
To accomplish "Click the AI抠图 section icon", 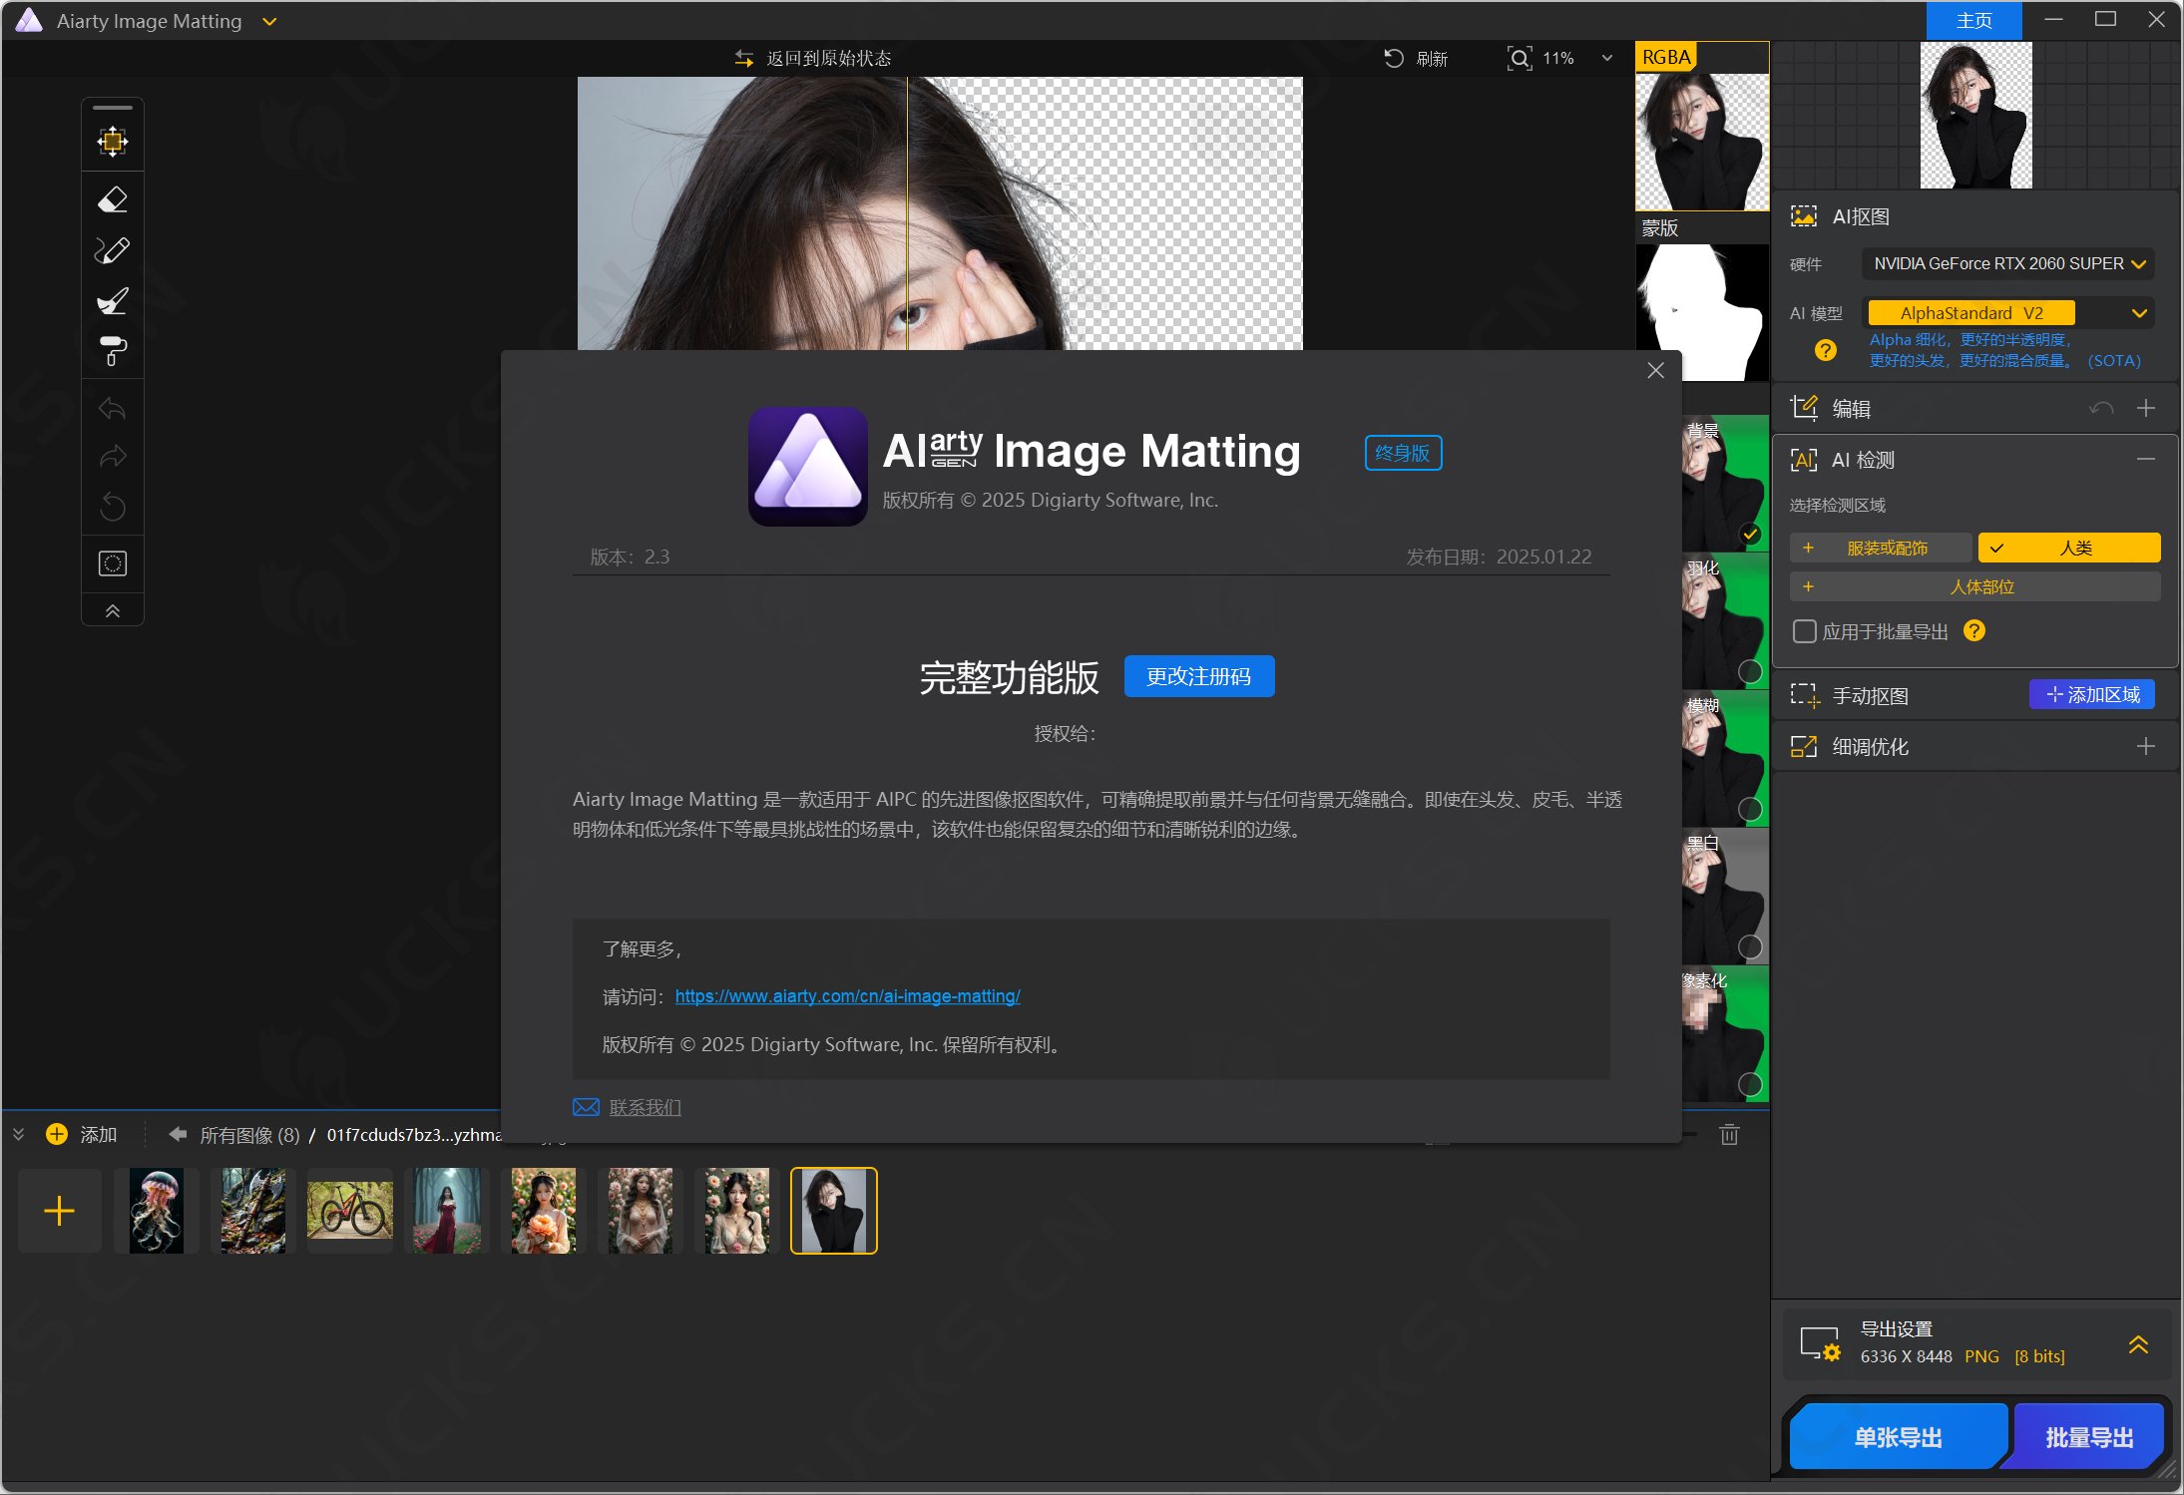I will point(1804,216).
